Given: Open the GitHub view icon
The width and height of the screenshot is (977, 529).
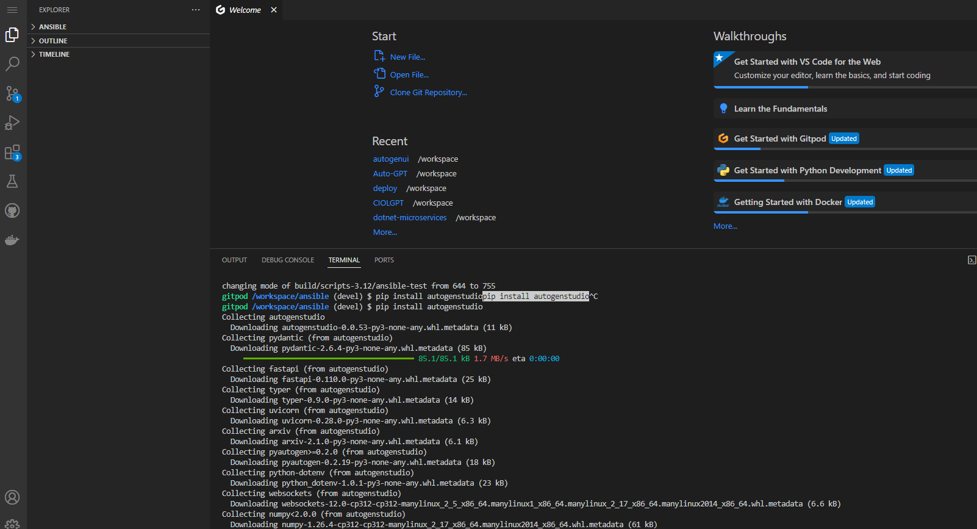Looking at the screenshot, I should click(x=12, y=211).
